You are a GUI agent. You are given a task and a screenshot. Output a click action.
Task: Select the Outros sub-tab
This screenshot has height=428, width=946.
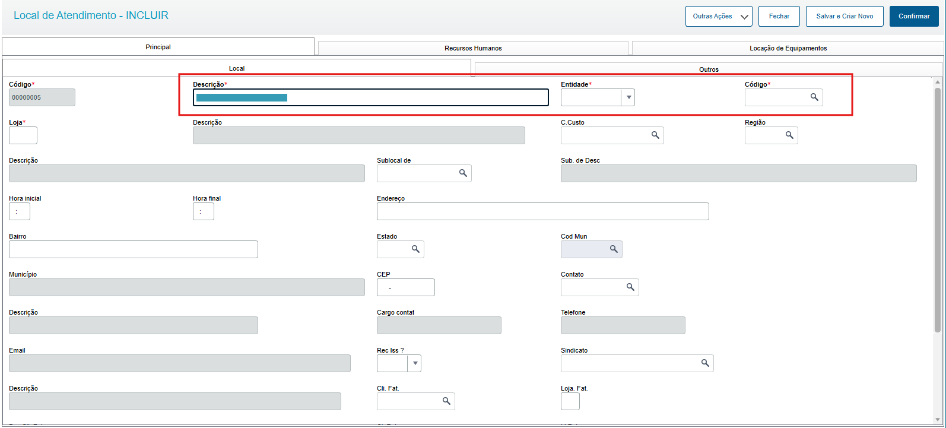click(x=709, y=69)
